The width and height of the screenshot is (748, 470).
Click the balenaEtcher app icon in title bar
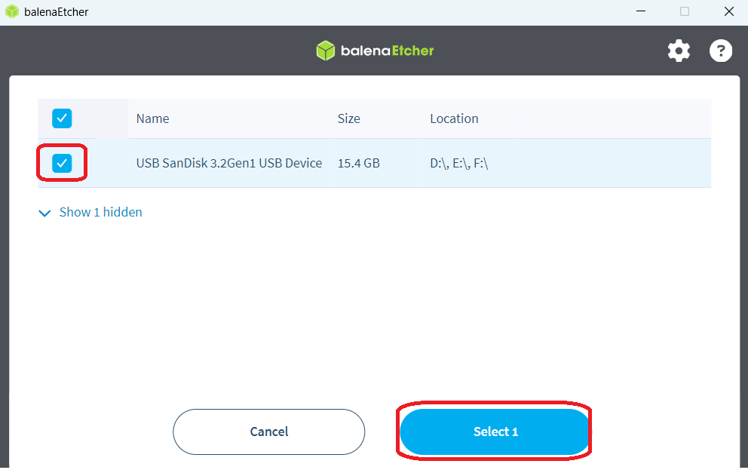[12, 11]
